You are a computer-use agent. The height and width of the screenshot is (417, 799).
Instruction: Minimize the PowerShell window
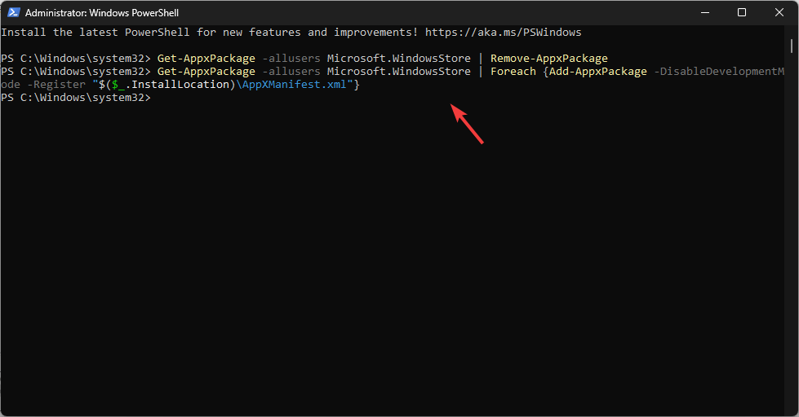[704, 12]
